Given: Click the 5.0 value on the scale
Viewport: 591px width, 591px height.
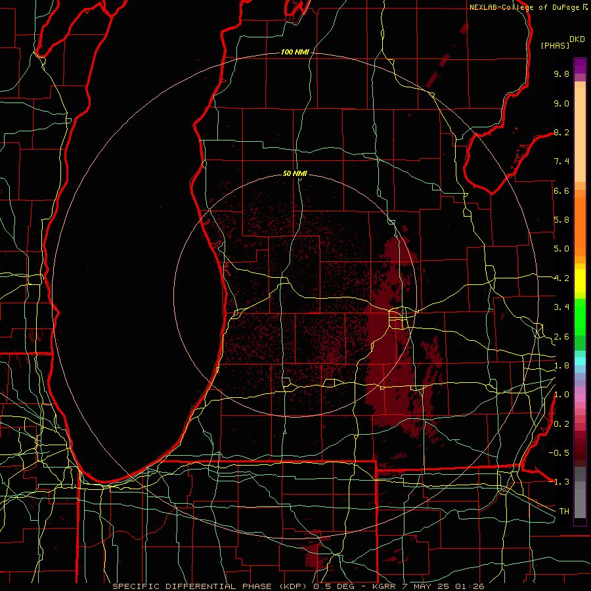Looking at the screenshot, I should tap(561, 249).
